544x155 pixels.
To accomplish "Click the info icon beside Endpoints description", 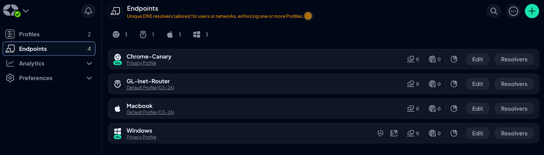I will pos(308,16).
